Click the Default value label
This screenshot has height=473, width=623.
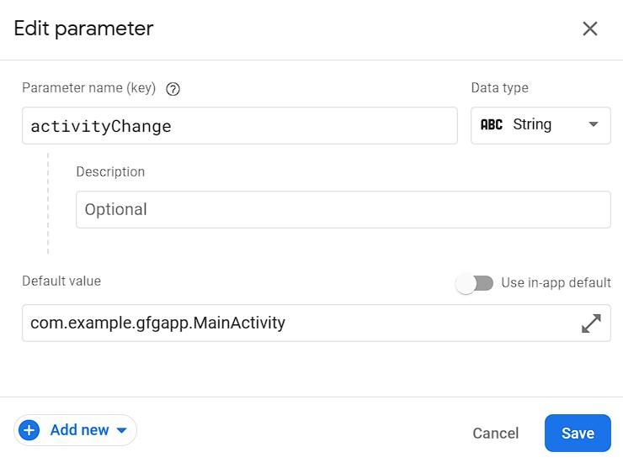(x=61, y=281)
